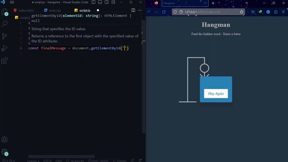Open the Firefox application menu
The width and height of the screenshot is (288, 162).
(283, 12)
